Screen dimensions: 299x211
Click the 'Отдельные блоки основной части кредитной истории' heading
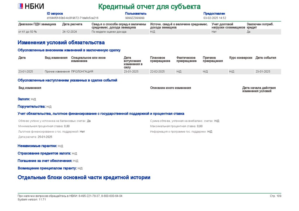(84, 177)
